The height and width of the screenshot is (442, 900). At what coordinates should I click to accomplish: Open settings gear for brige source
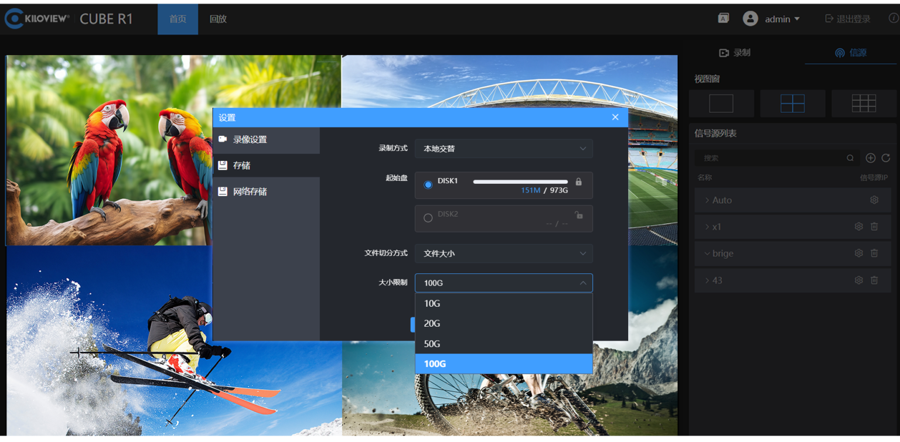pos(858,253)
